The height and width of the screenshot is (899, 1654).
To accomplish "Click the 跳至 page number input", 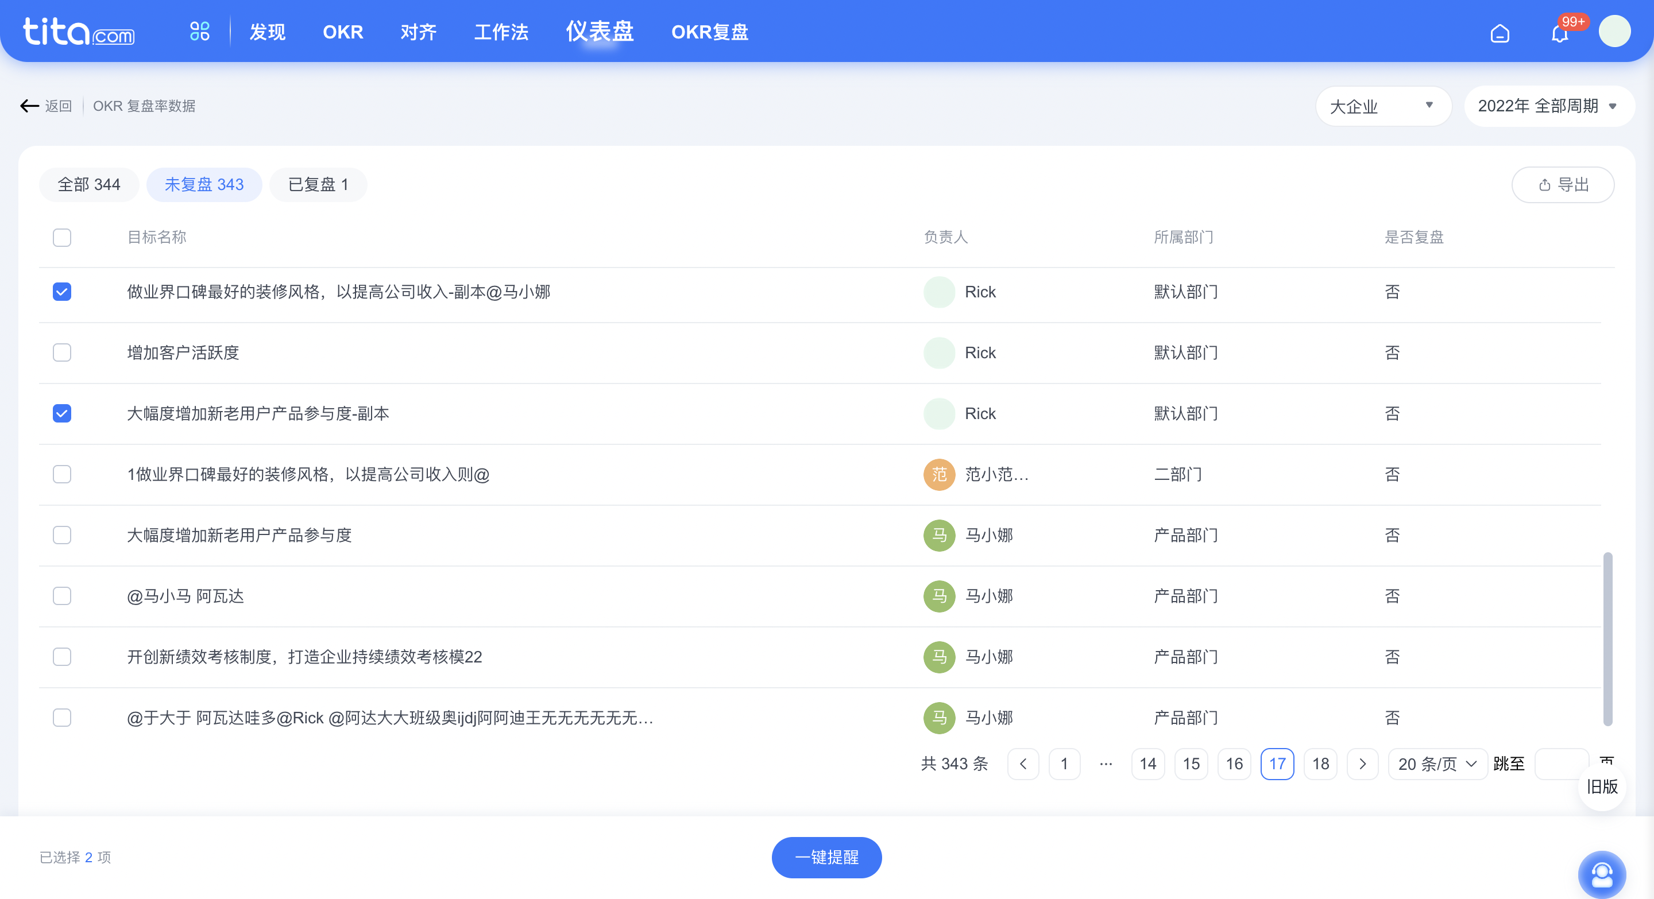I will (1561, 764).
